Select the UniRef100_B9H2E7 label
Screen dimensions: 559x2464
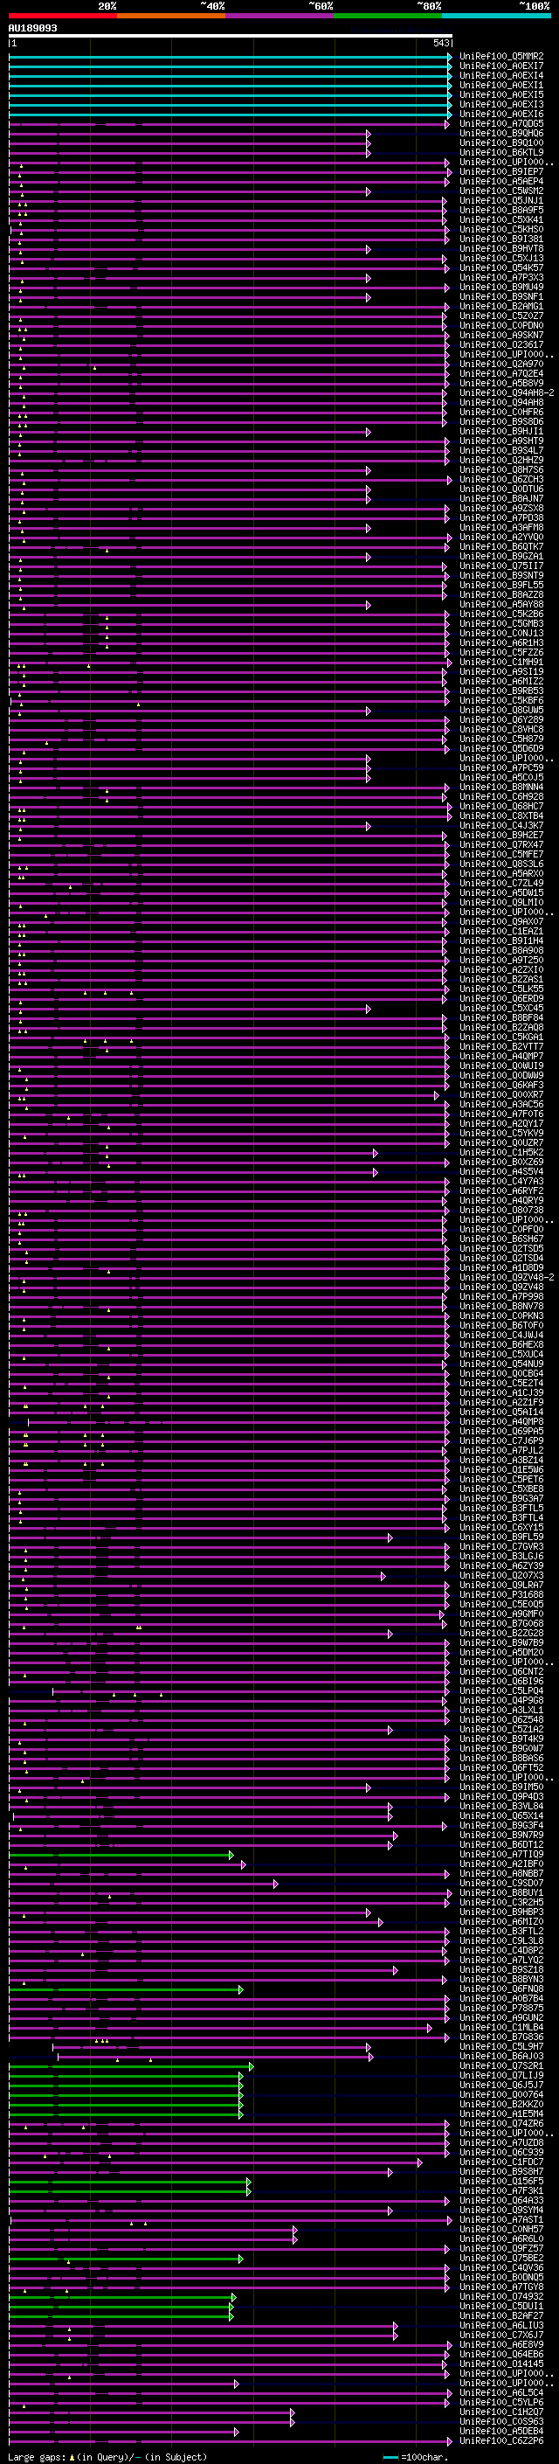point(501,835)
